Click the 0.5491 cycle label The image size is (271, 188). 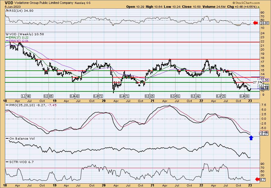[x=176, y=96]
